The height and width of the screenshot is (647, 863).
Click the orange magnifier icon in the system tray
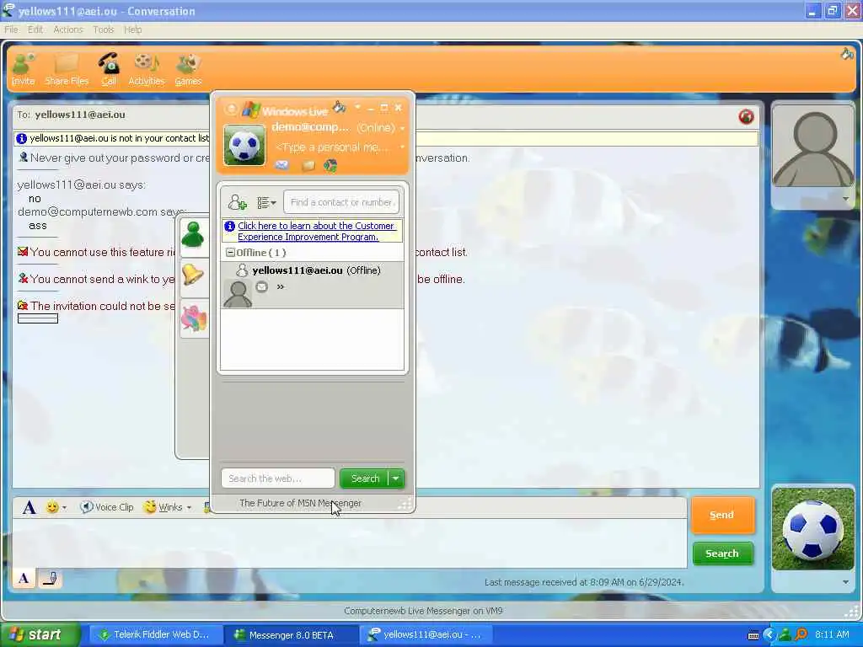[x=801, y=634]
